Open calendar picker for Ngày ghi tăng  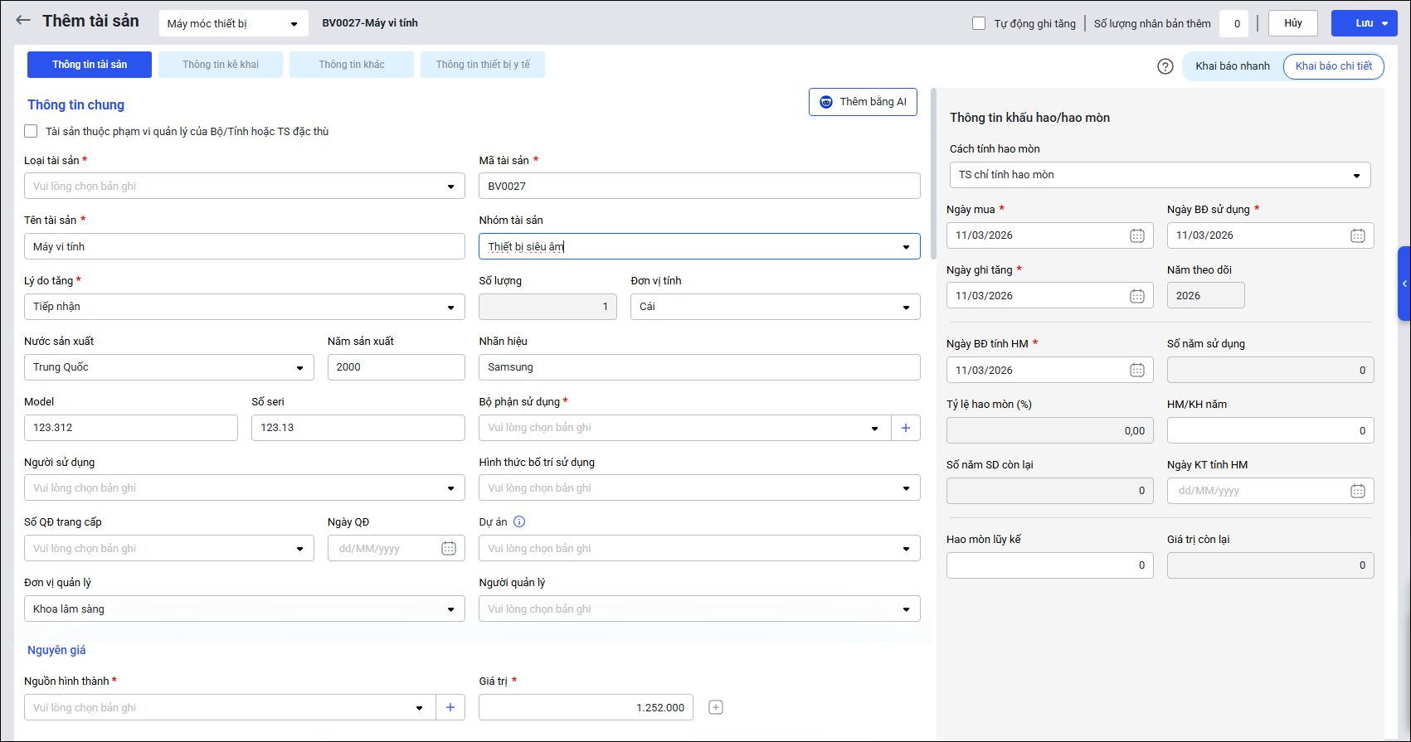pos(1136,296)
